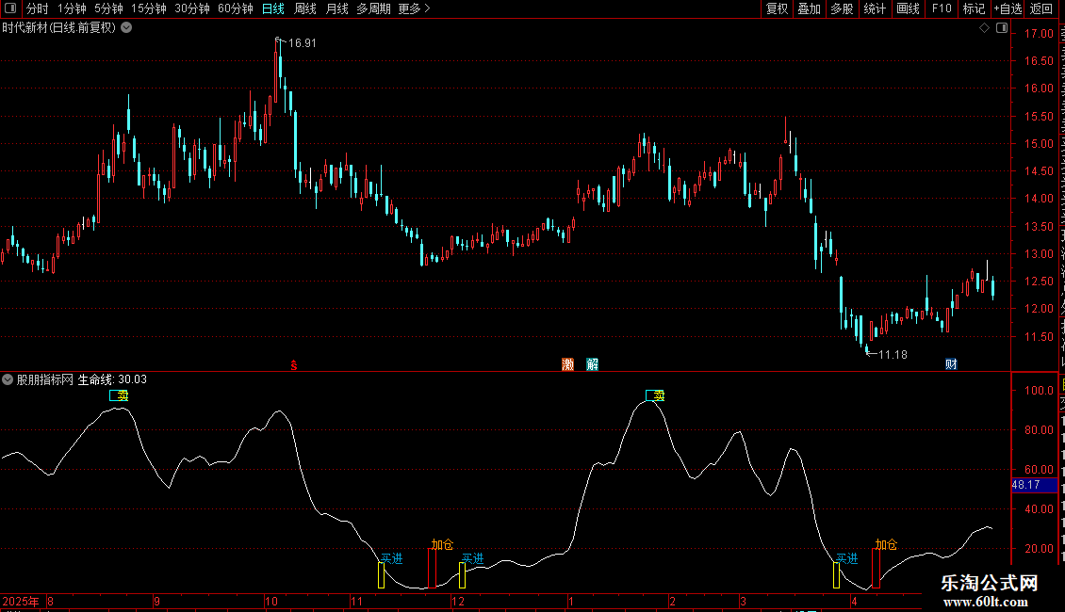
Task: Click the orange 激 event icon
Action: tap(567, 364)
